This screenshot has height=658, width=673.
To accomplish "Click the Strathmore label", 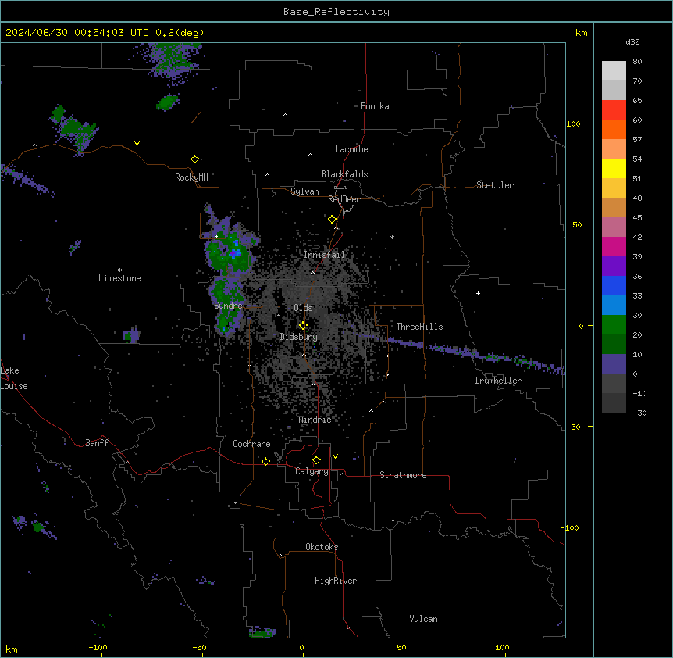I will pos(403,475).
